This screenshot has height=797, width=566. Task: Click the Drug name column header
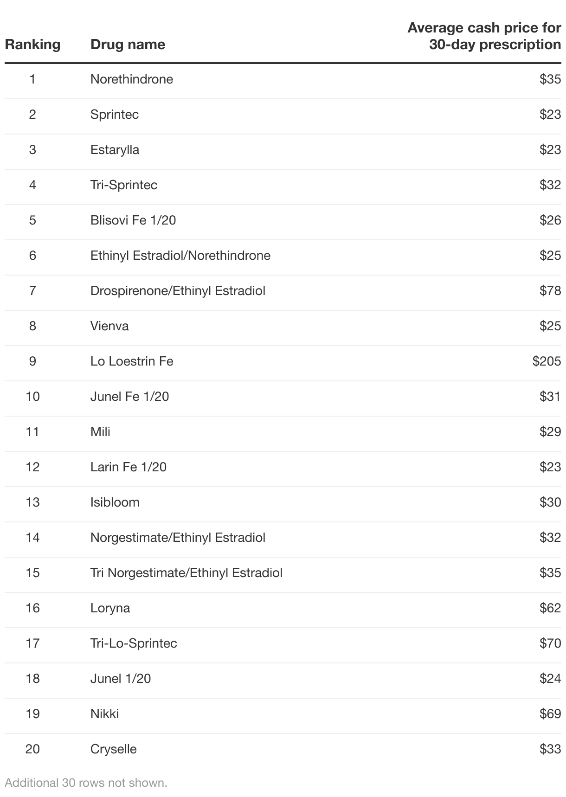click(x=128, y=45)
